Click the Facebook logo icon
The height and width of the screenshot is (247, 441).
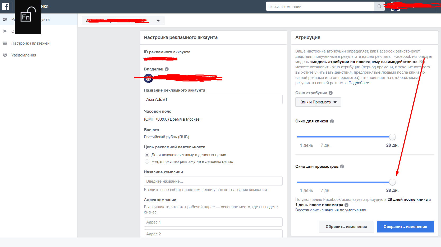click(x=6, y=6)
